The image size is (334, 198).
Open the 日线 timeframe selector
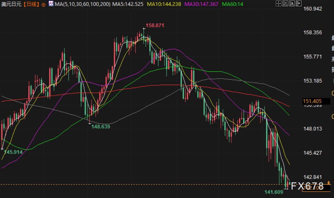tap(32, 4)
